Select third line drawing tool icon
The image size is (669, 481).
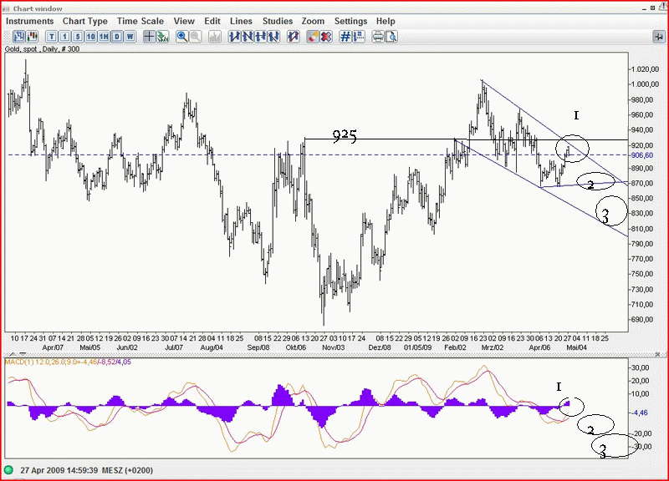point(261,37)
